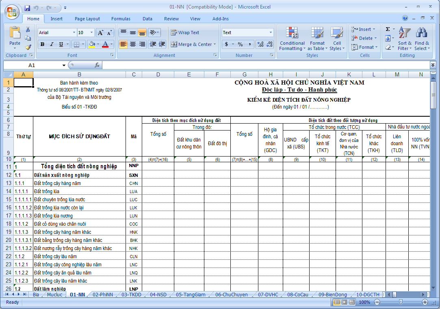This screenshot has height=309, width=440.
Task: Click the Find & Select binoculars
Action: point(421,39)
